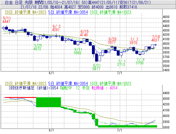Click the 前取37416 open interest text
The width and height of the screenshot is (176, 134).
click(x=128, y=7)
